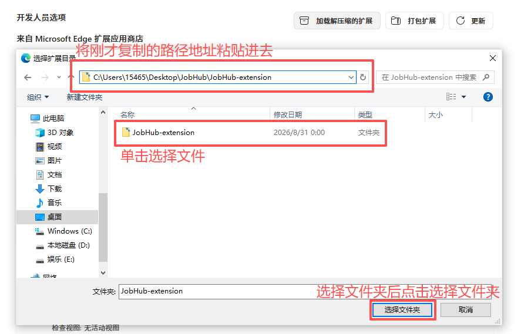Click the 取消 cancel button

pos(466,310)
